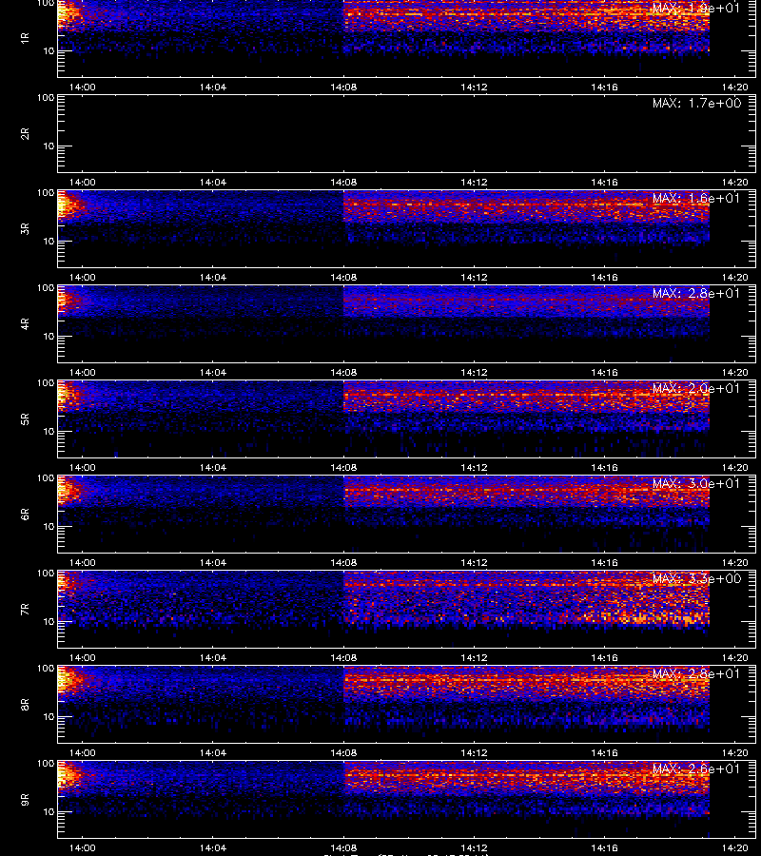
Task: Click the 9R panel axis label
Action: point(25,799)
